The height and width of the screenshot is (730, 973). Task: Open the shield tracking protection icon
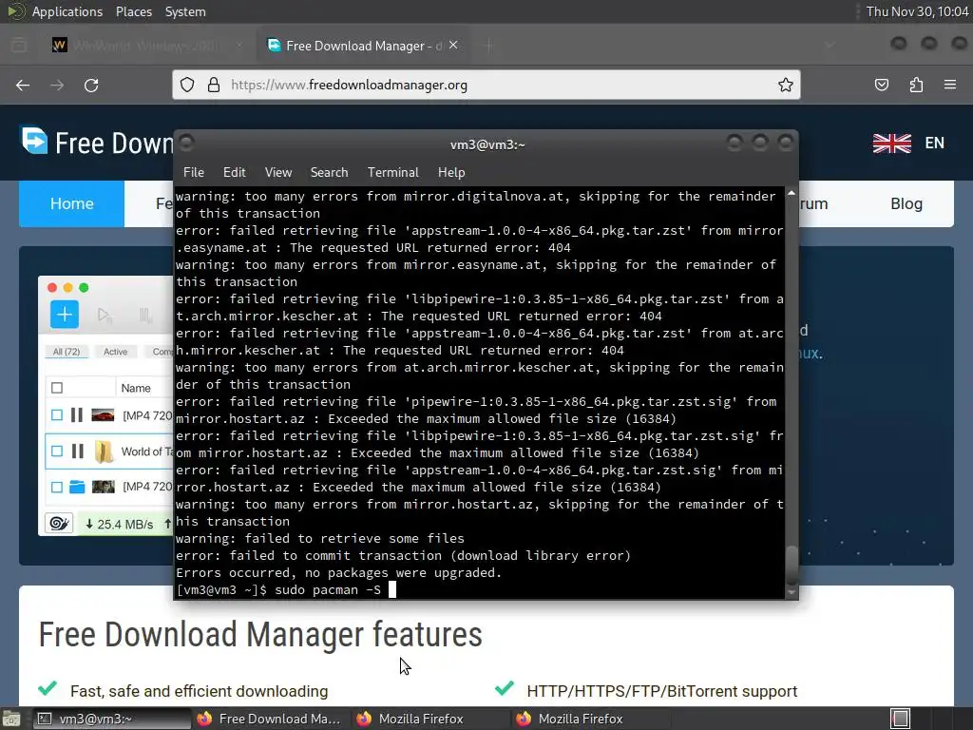[x=187, y=85]
